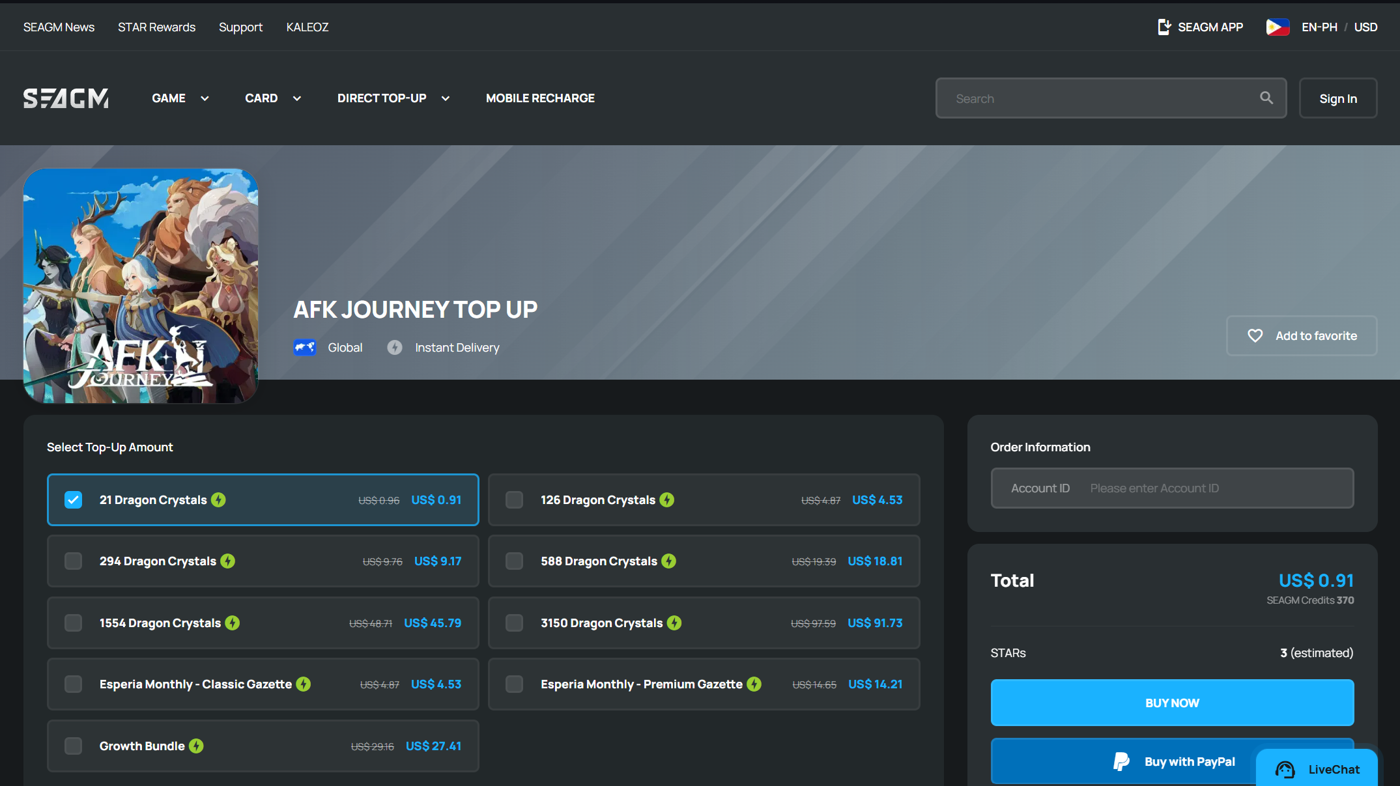Image resolution: width=1400 pixels, height=786 pixels.
Task: Click the lightning badge beside 3150 Dragon Crystals
Action: coord(674,623)
